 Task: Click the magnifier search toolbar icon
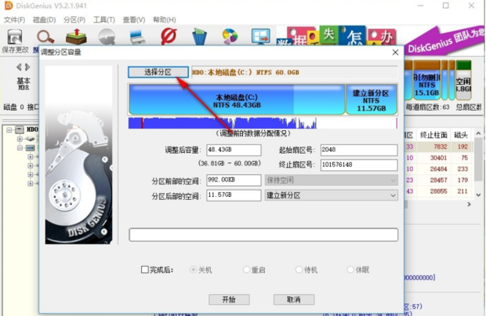point(45,37)
